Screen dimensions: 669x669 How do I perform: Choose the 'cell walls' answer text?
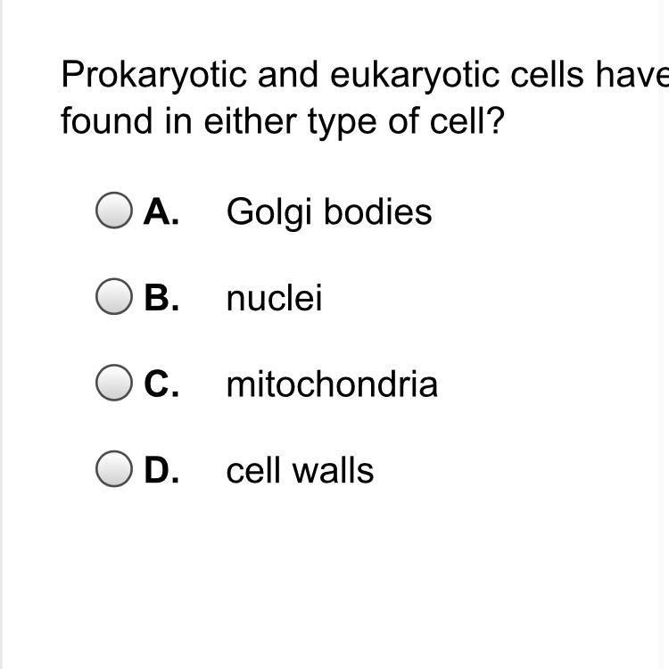300,470
